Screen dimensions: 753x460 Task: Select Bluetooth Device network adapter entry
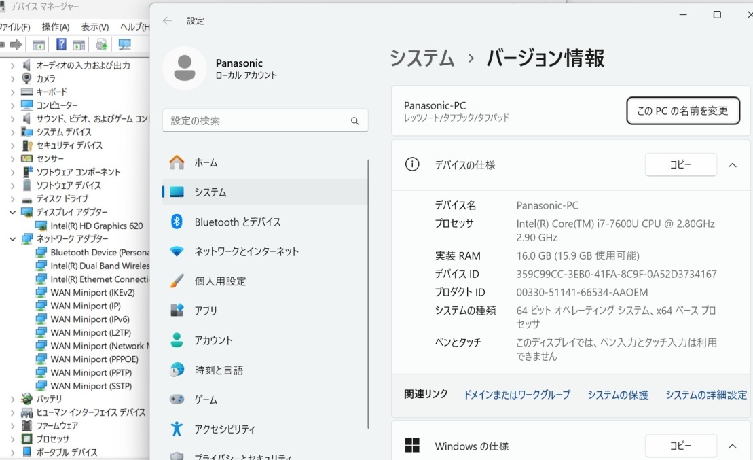pyautogui.click(x=100, y=252)
